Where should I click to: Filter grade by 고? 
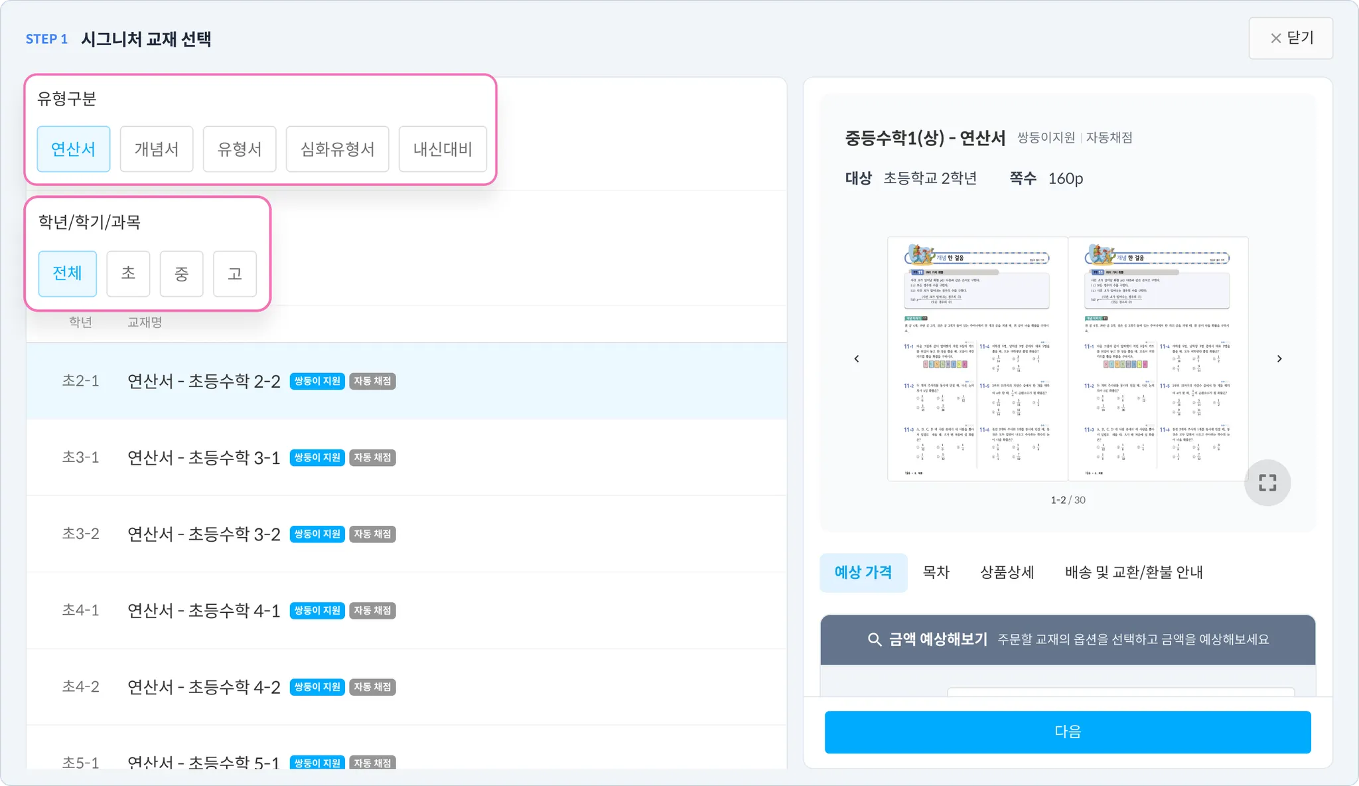234,274
